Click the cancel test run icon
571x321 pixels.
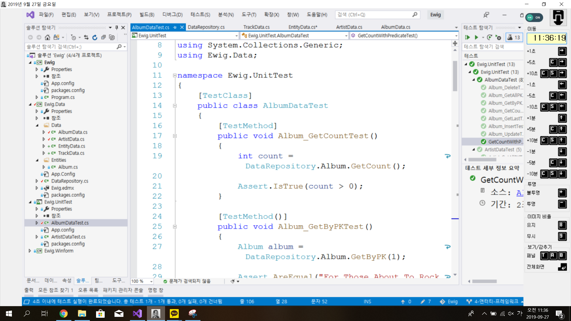499,37
